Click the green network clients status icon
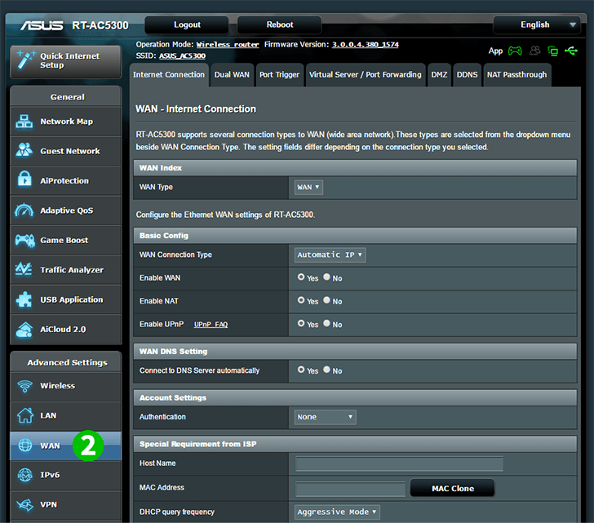594x523 pixels. (553, 51)
